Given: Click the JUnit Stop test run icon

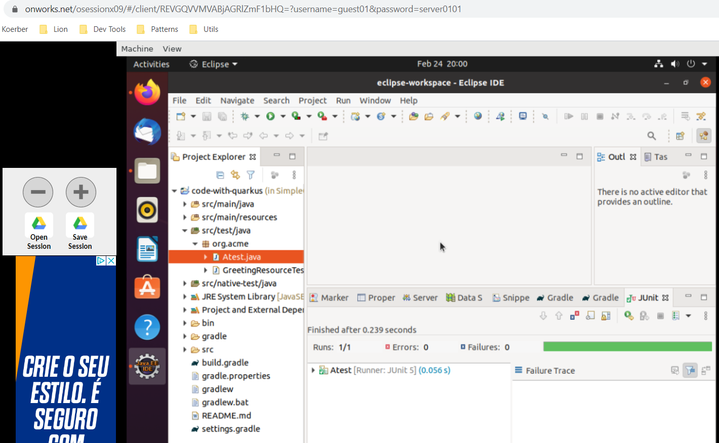Looking at the screenshot, I should pos(660,316).
